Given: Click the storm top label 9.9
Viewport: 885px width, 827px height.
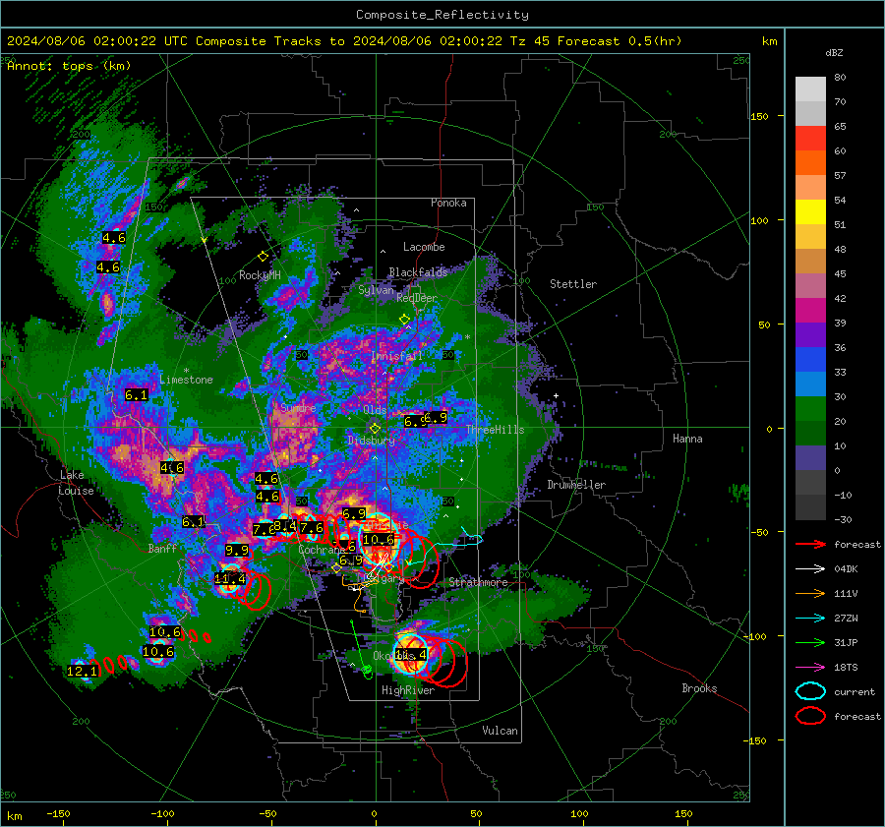Looking at the screenshot, I should (x=236, y=550).
